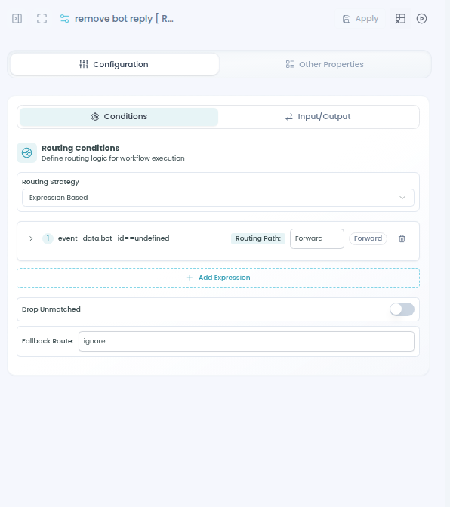Click the Apply button
This screenshot has width=450, height=507.
point(360,19)
